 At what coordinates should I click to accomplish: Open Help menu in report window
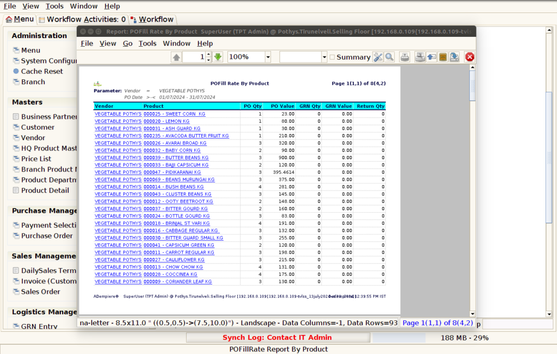tap(205, 43)
